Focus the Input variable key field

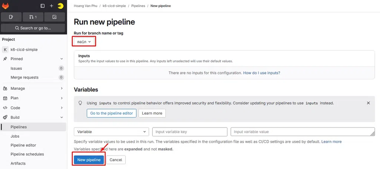coord(190,132)
